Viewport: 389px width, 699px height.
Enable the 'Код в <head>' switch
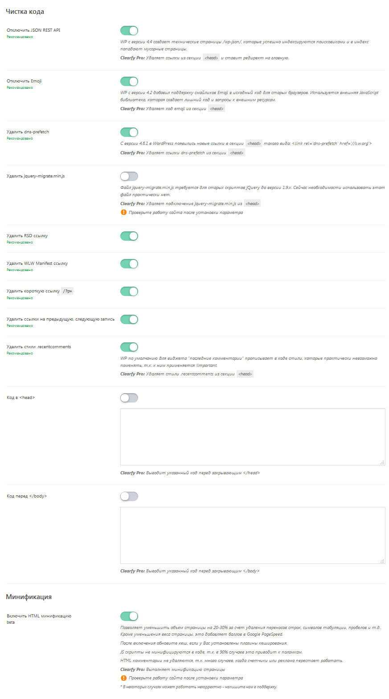point(129,398)
